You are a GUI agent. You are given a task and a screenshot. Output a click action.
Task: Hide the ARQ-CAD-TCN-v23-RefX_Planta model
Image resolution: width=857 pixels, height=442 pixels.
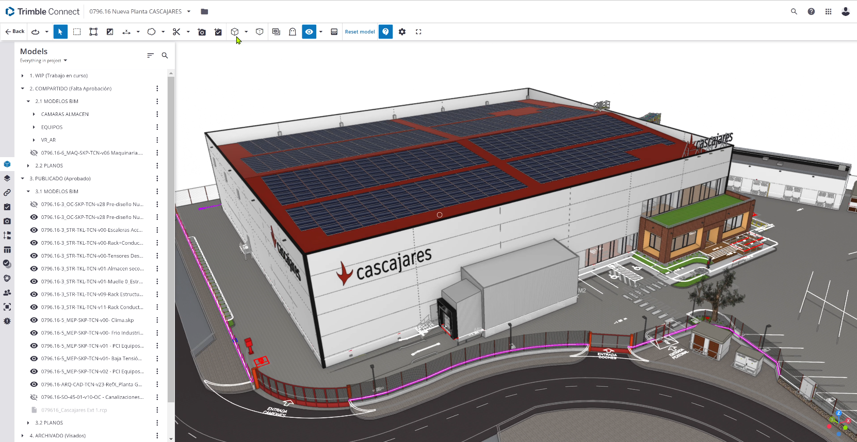[x=34, y=384]
